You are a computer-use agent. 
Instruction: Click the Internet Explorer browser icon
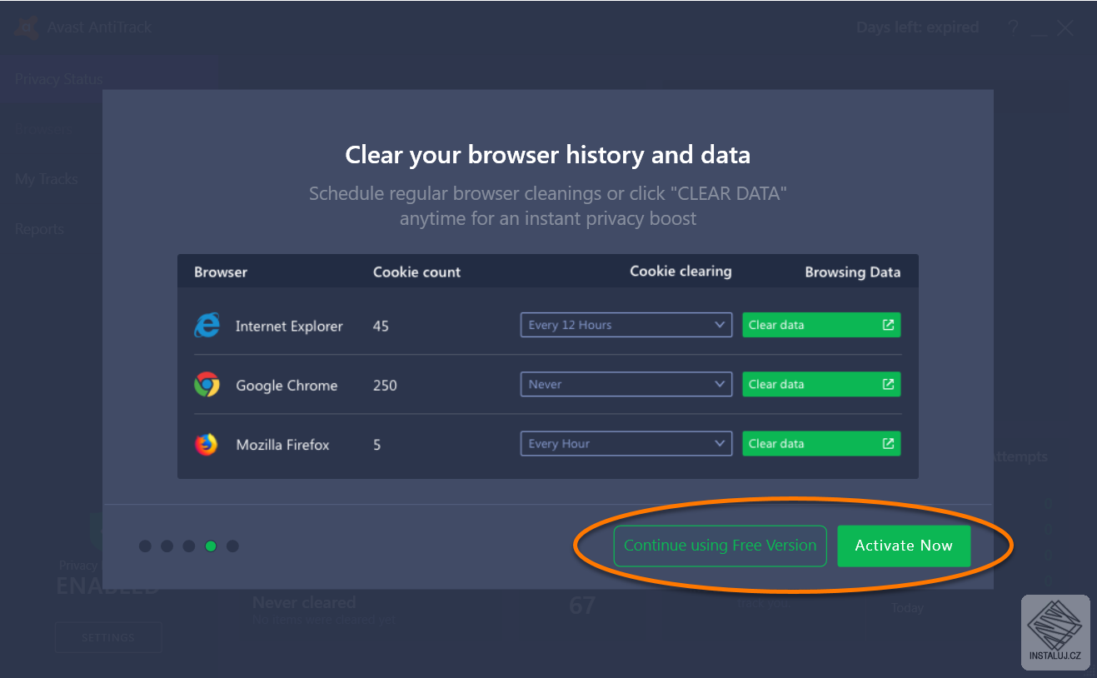[x=207, y=326]
